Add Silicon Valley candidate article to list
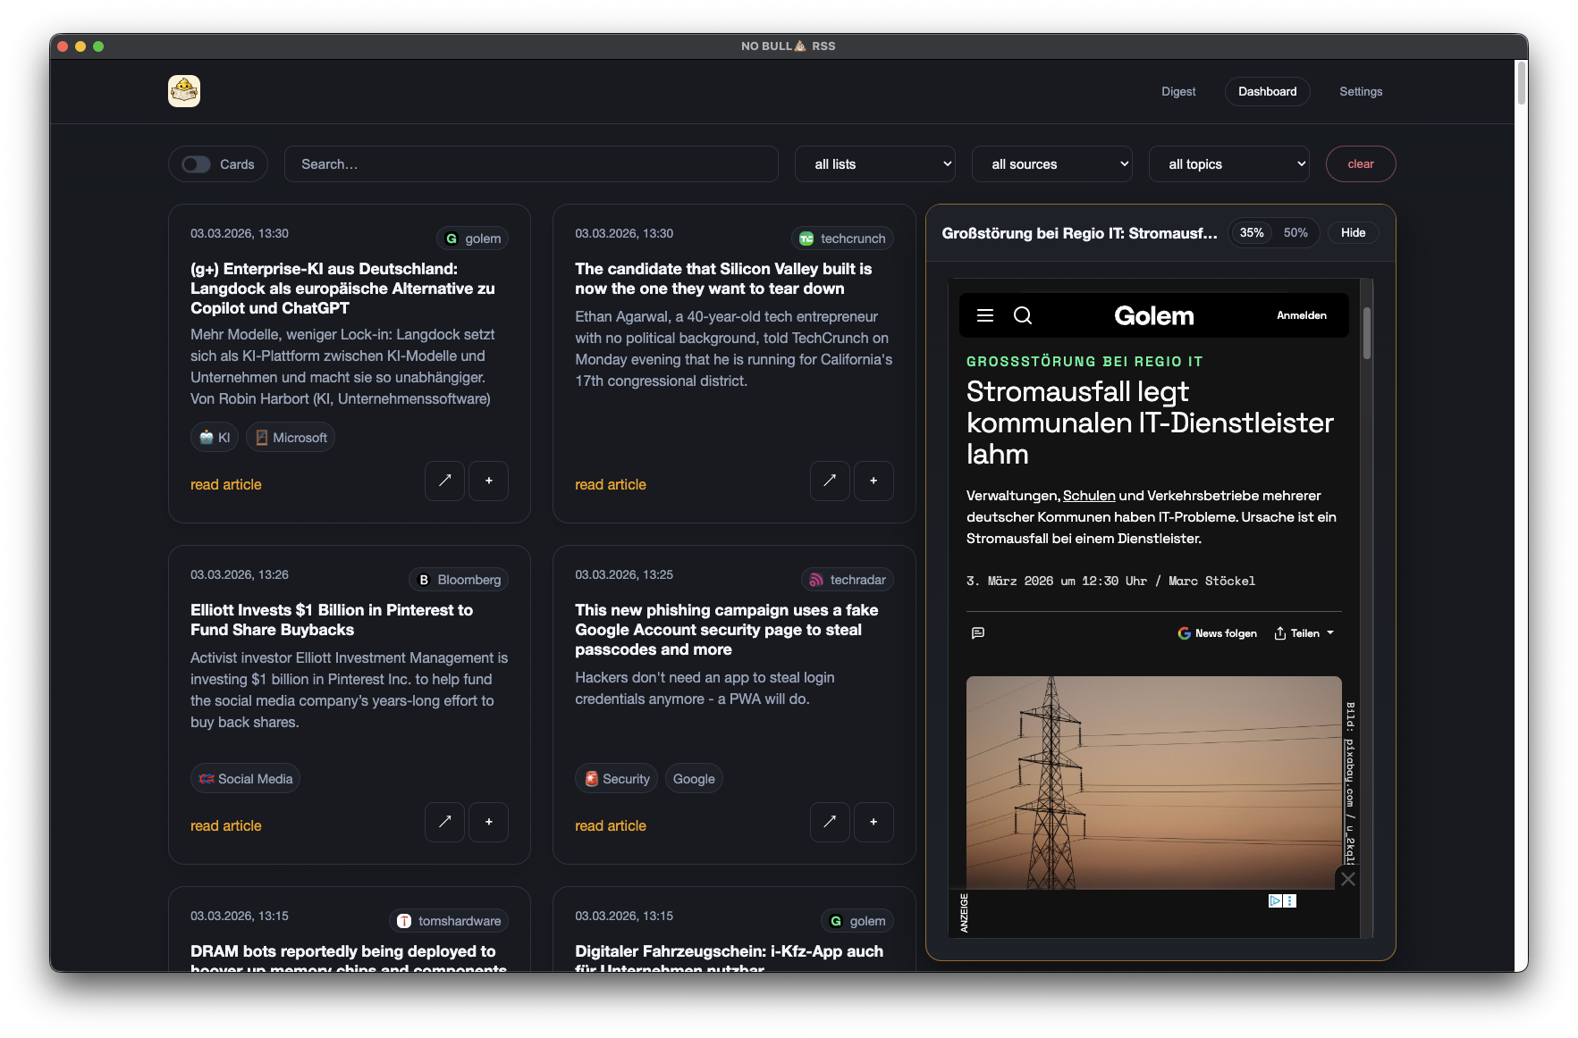This screenshot has height=1038, width=1578. [873, 481]
